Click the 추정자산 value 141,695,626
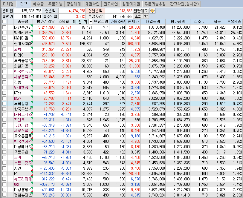The height and width of the screenshot is (198, 243). coord(122,16)
